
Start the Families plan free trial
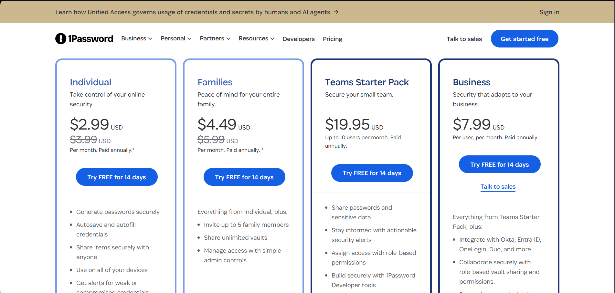[244, 177]
